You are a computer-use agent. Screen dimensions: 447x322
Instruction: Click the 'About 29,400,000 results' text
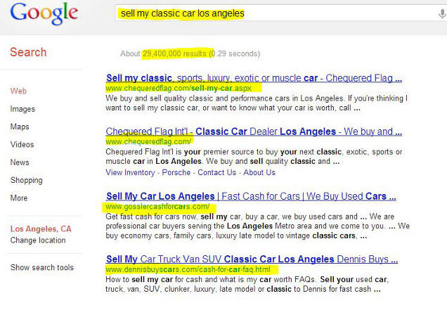163,53
